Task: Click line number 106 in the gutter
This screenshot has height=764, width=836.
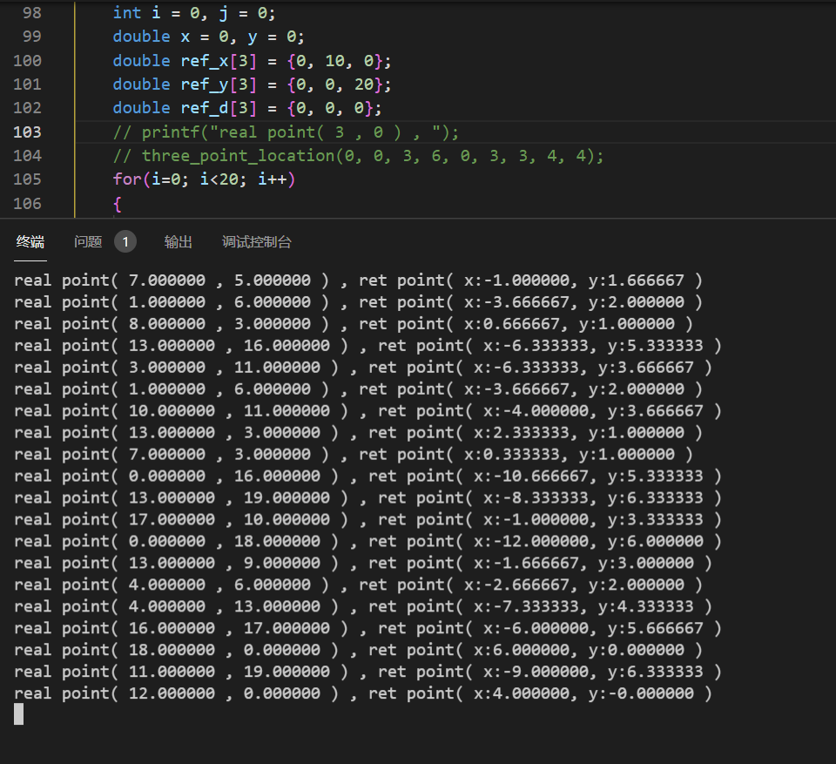Action: [x=27, y=203]
